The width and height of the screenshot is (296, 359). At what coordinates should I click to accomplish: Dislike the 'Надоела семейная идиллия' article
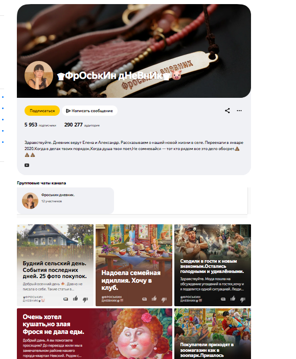[164, 299]
